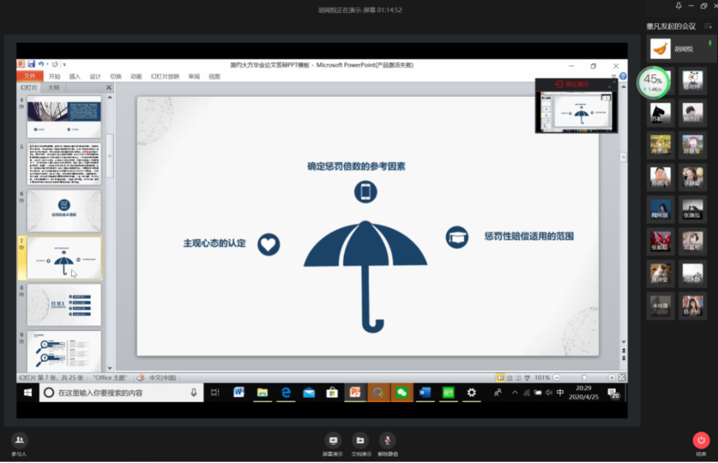
Task: Unmute microphone with 解除静音 button
Action: (387, 440)
